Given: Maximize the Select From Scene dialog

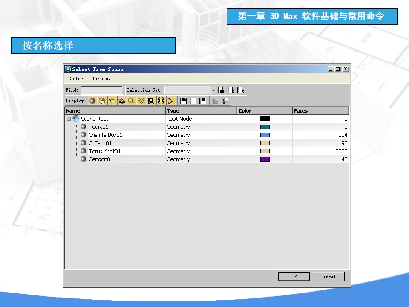Looking at the screenshot, I should click(x=338, y=69).
